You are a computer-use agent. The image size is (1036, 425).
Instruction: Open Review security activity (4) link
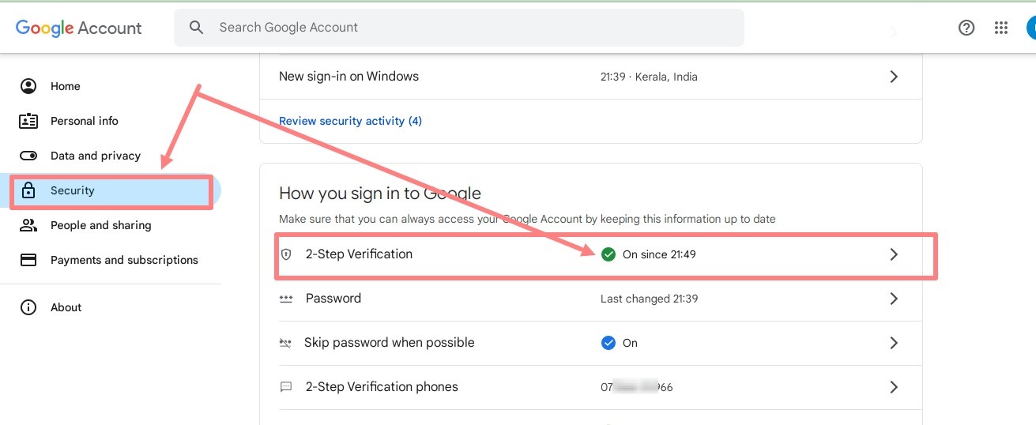coord(350,121)
